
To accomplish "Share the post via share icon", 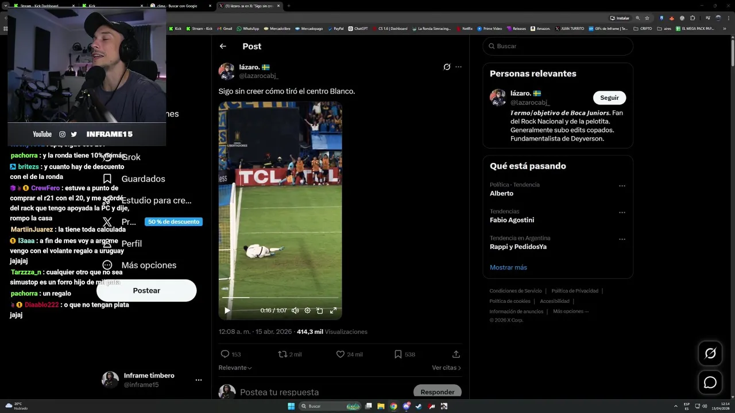I will click(x=456, y=354).
